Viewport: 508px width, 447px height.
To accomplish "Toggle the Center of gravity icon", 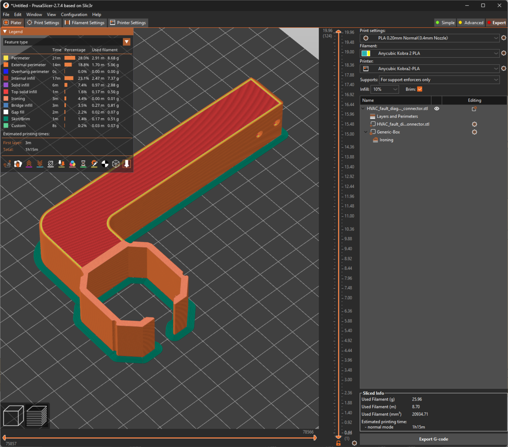I will click(105, 164).
